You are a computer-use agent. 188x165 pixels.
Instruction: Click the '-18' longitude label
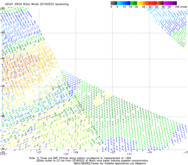tap(149, 152)
